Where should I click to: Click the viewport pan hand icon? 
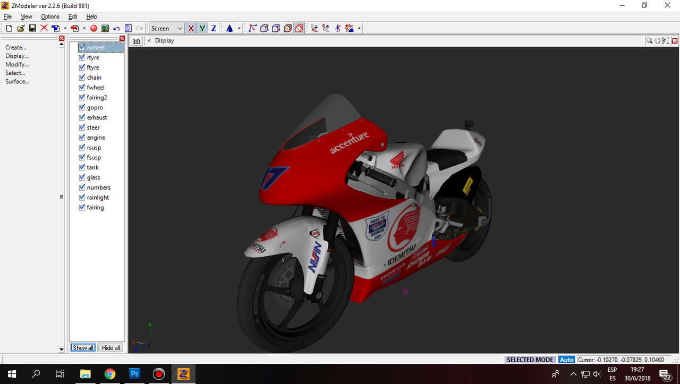pyautogui.click(x=657, y=40)
